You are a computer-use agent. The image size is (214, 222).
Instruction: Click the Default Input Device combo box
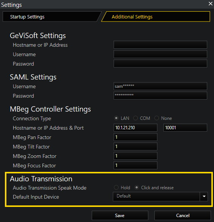click(160, 196)
